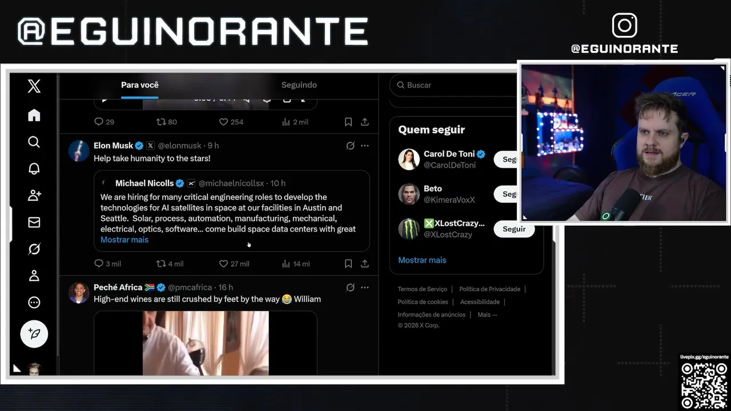Screen dimensions: 731x411
Task: Open Acessibilidade link
Action: [480, 302]
